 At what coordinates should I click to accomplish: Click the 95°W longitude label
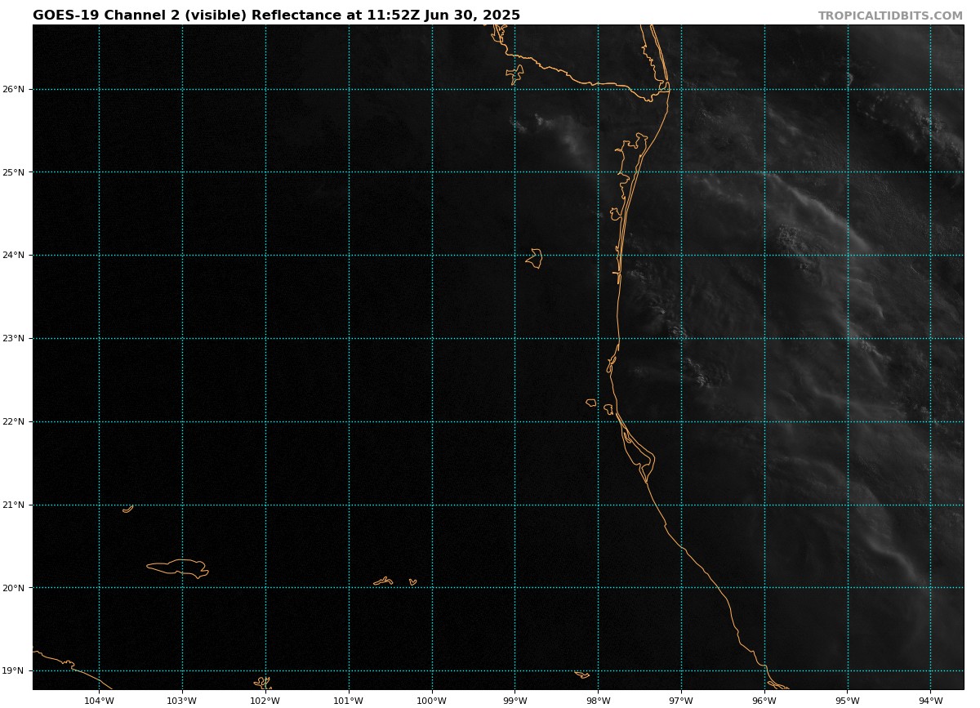(848, 700)
